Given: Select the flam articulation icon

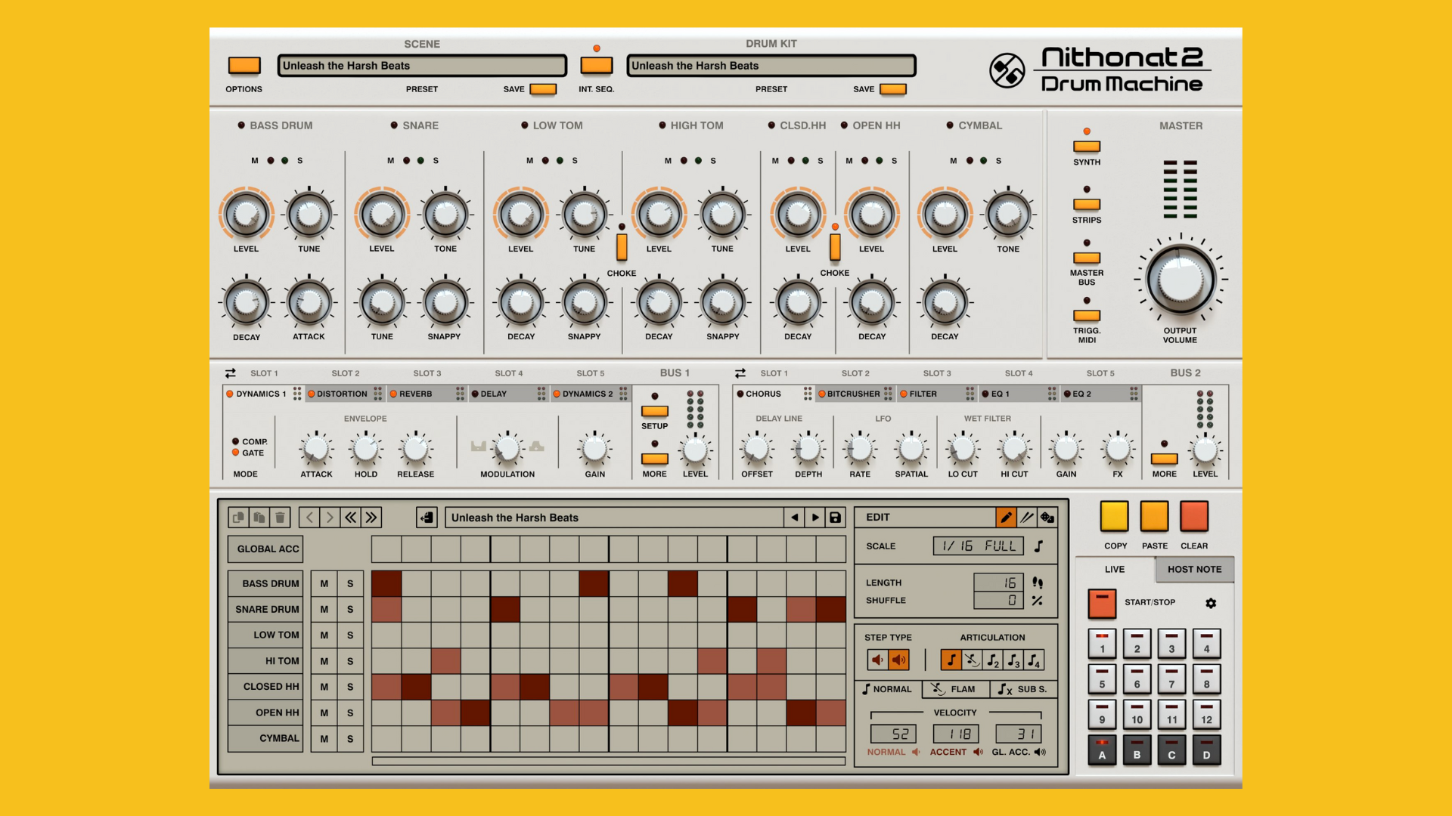Looking at the screenshot, I should (x=972, y=660).
